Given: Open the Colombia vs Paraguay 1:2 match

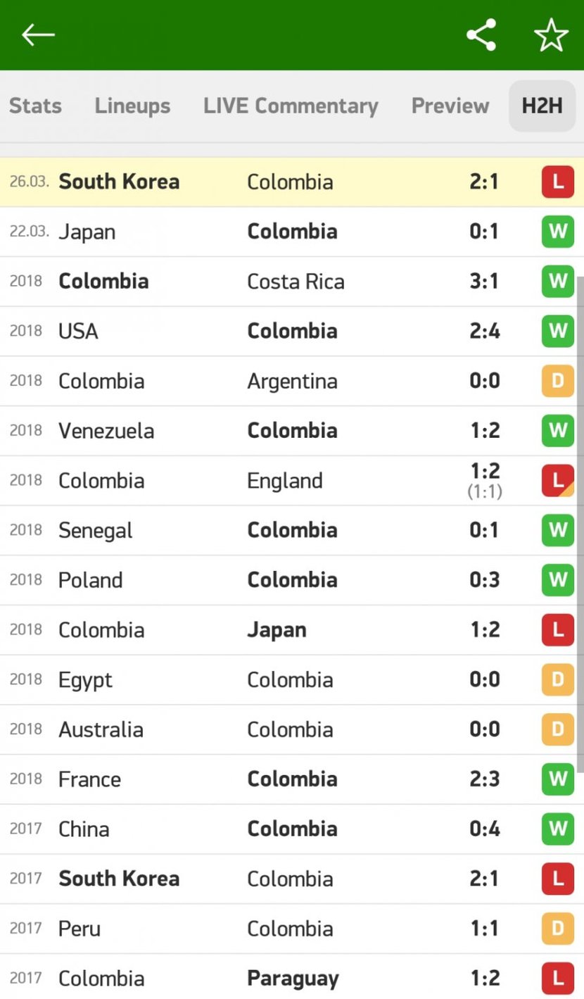Looking at the screenshot, I should coord(292,978).
